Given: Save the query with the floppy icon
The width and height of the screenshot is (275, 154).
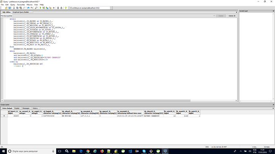Looking at the screenshot, I should point(10,8).
